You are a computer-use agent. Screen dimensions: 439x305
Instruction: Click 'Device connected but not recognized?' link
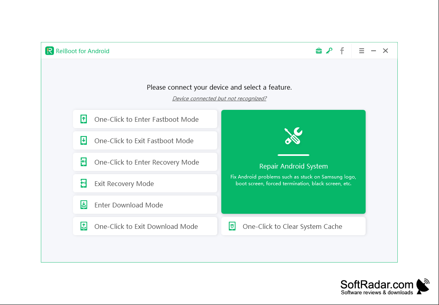coord(219,98)
